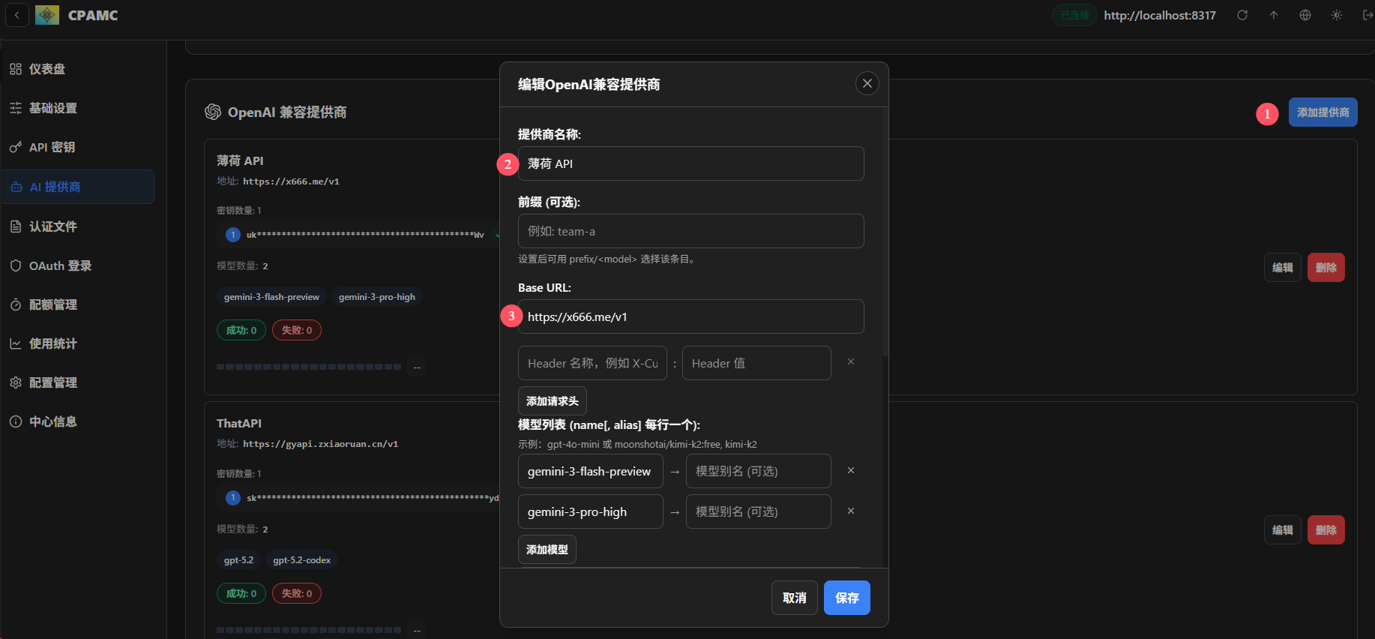Click the 保存 button
This screenshot has height=639, width=1375.
point(847,598)
